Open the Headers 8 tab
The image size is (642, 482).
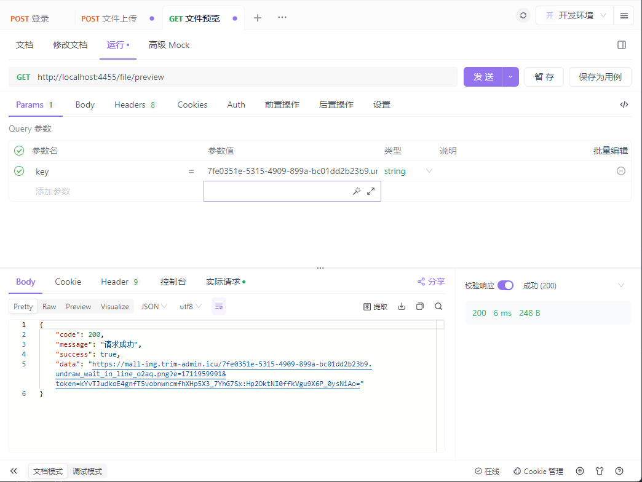(135, 105)
